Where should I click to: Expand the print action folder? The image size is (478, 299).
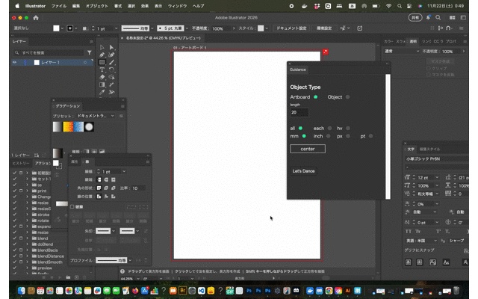[27, 191]
